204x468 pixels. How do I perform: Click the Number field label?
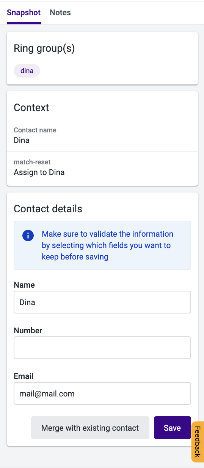coord(28,331)
